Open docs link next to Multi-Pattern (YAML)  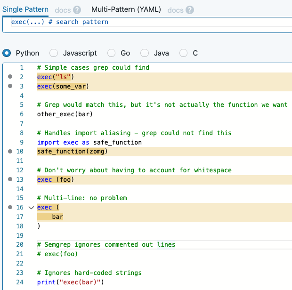coord(175,10)
